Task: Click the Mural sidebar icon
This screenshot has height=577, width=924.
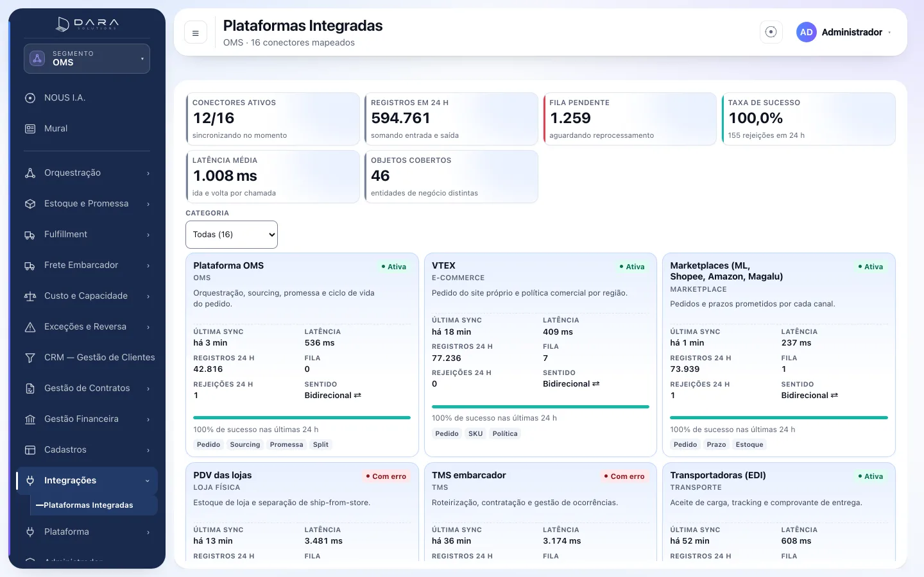Action: [x=30, y=129]
